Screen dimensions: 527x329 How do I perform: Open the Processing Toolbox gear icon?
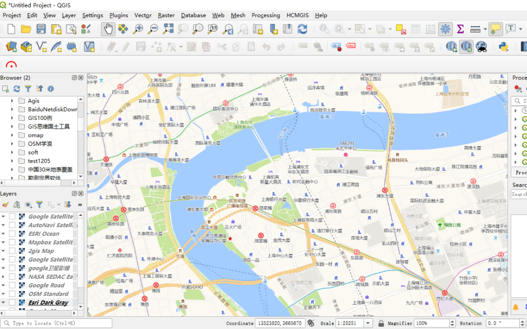[446, 29]
